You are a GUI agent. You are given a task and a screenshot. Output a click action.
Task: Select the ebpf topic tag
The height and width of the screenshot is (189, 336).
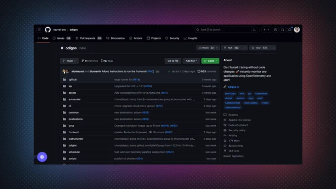pyautogui.click(x=260, y=98)
